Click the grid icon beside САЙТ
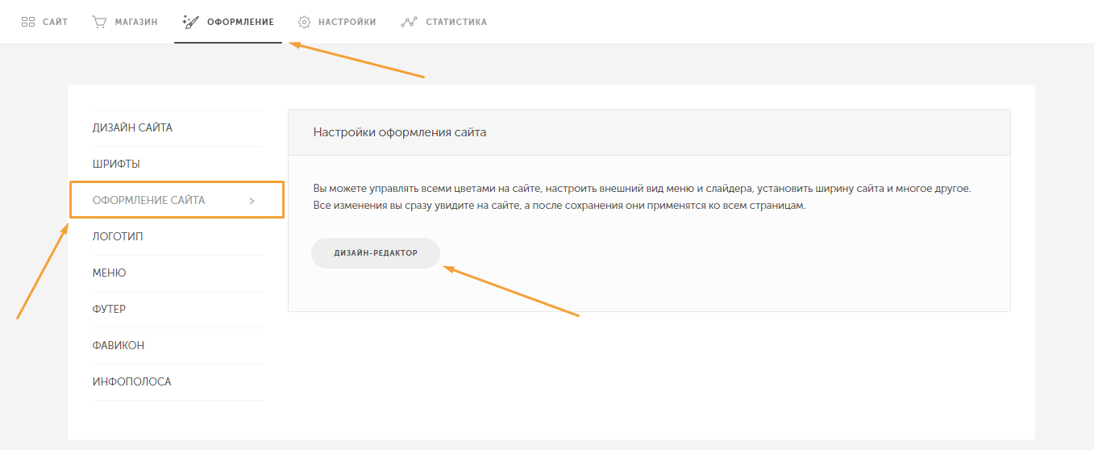This screenshot has width=1094, height=450. tap(28, 22)
